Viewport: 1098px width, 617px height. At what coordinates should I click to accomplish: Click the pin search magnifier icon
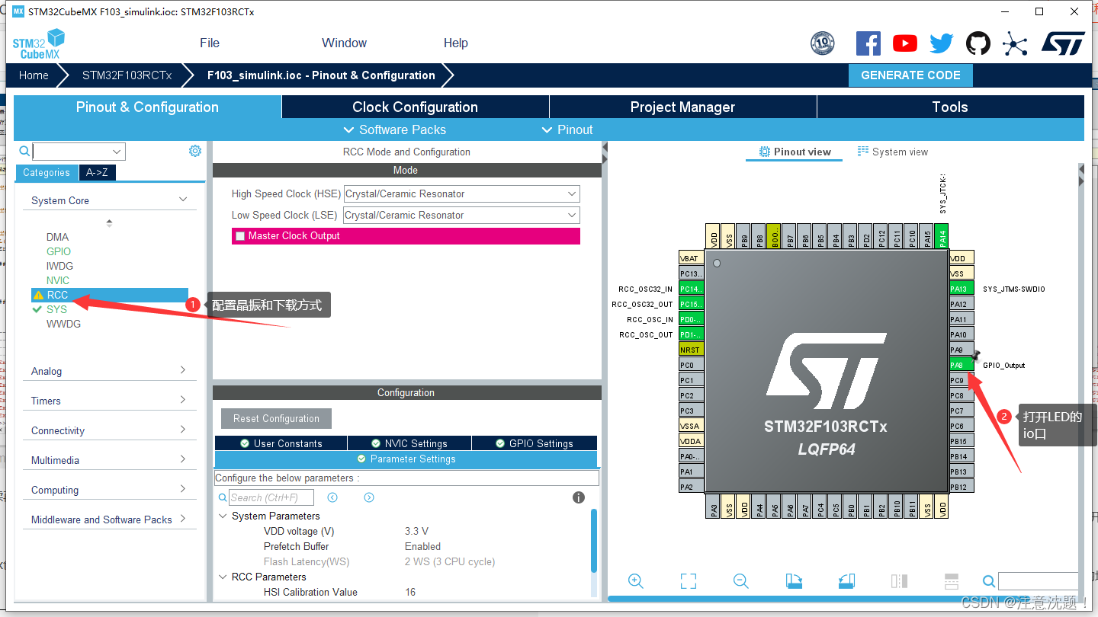coord(988,581)
